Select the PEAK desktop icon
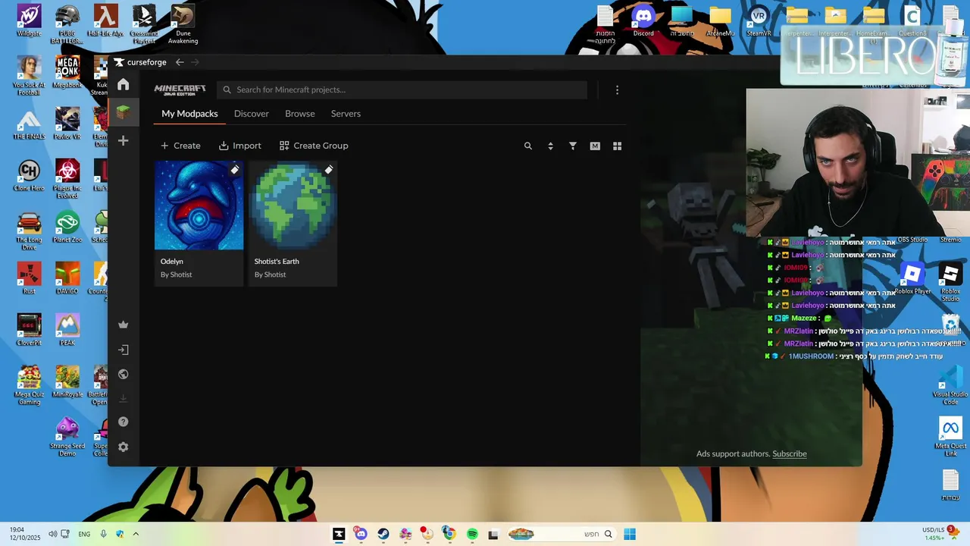This screenshot has height=546, width=970. click(67, 330)
